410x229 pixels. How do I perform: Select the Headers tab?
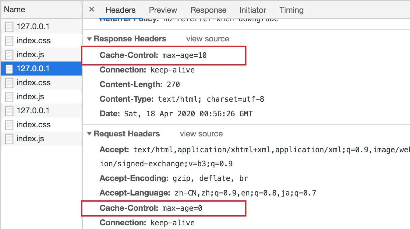pyautogui.click(x=120, y=10)
